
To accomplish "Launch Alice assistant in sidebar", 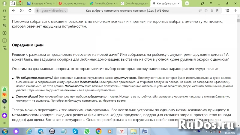I will pos(4,115).
